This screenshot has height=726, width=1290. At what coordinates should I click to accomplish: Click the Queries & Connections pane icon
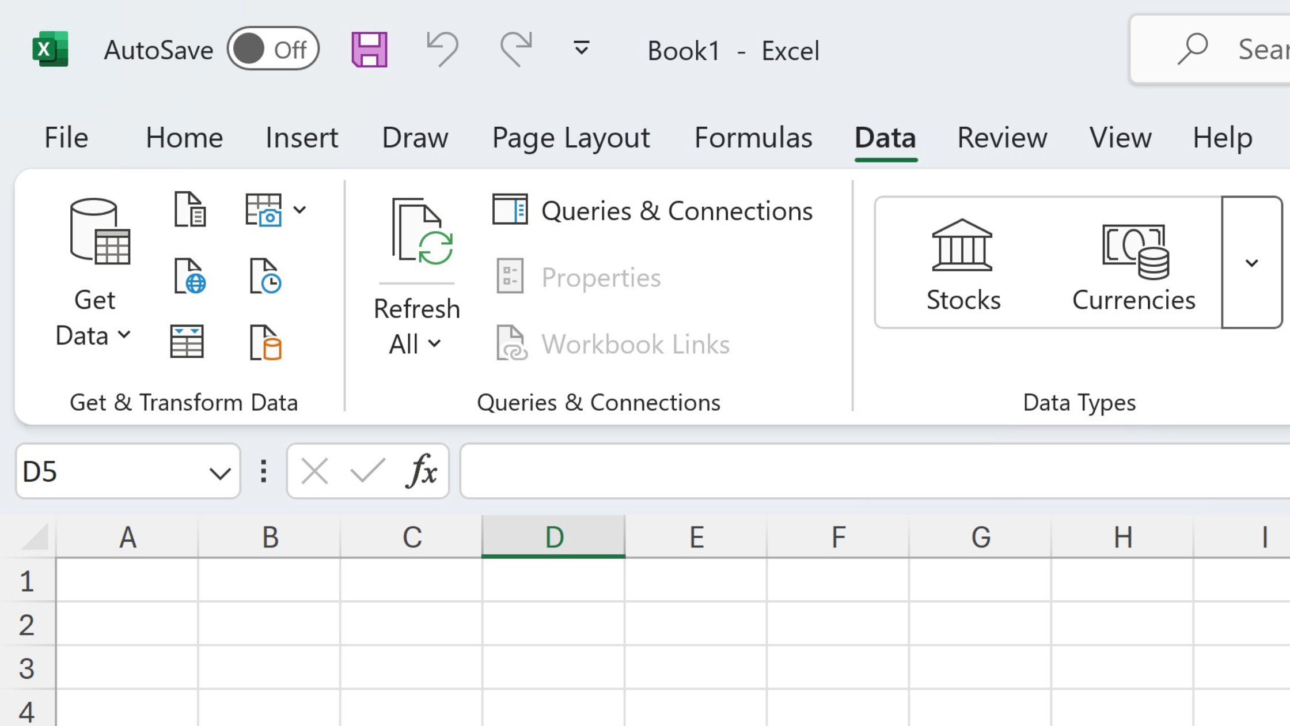pyautogui.click(x=510, y=210)
